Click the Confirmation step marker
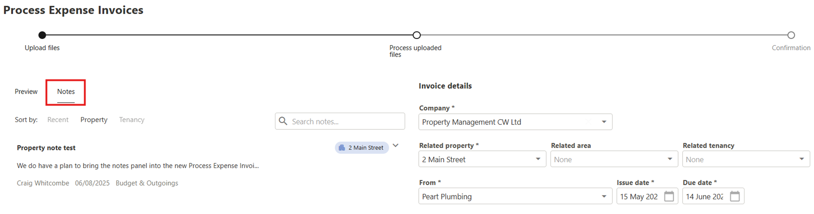This screenshot has width=814, height=214. pos(791,35)
